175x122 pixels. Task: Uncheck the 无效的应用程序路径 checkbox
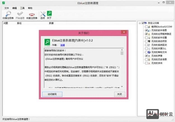146,34
